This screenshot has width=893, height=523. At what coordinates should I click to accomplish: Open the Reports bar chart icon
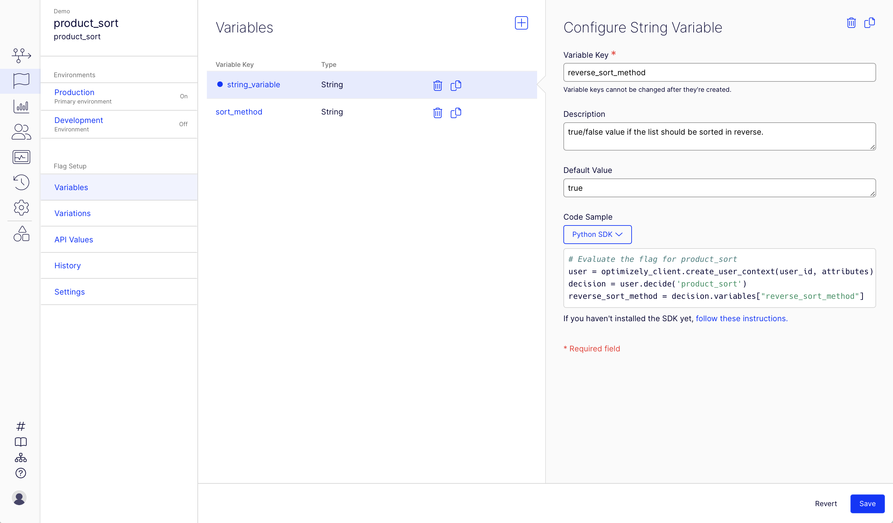click(21, 106)
